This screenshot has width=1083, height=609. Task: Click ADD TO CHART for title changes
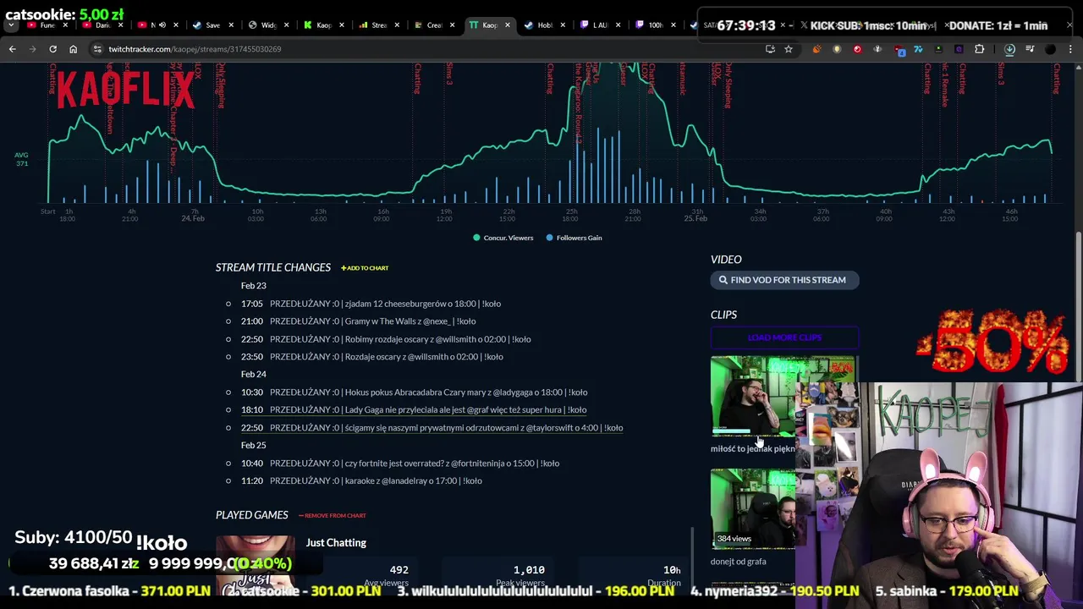(x=365, y=268)
